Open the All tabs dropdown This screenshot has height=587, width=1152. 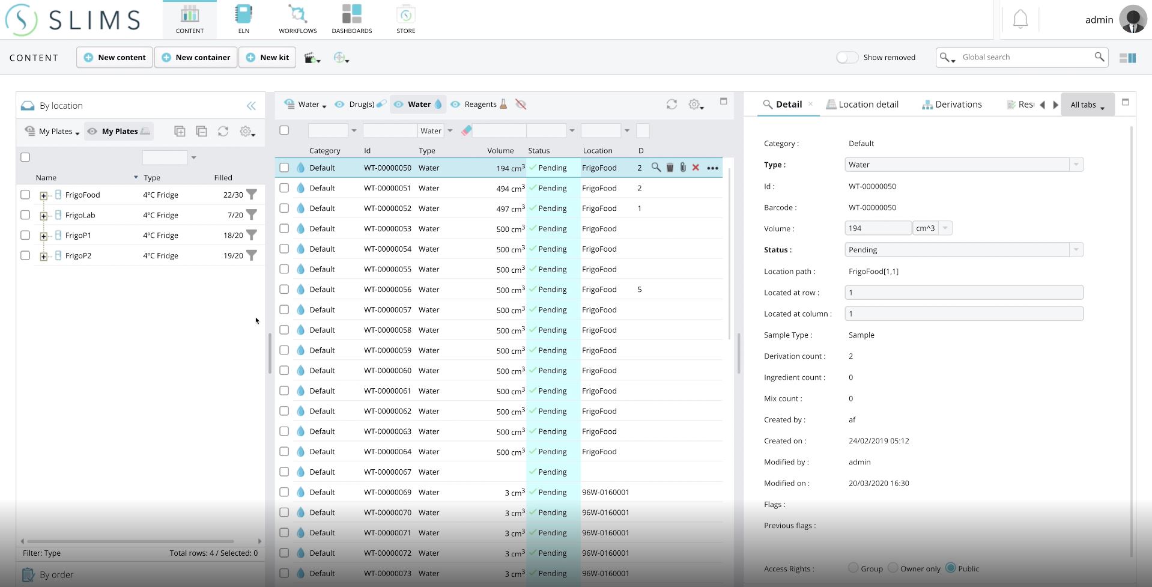click(1087, 105)
